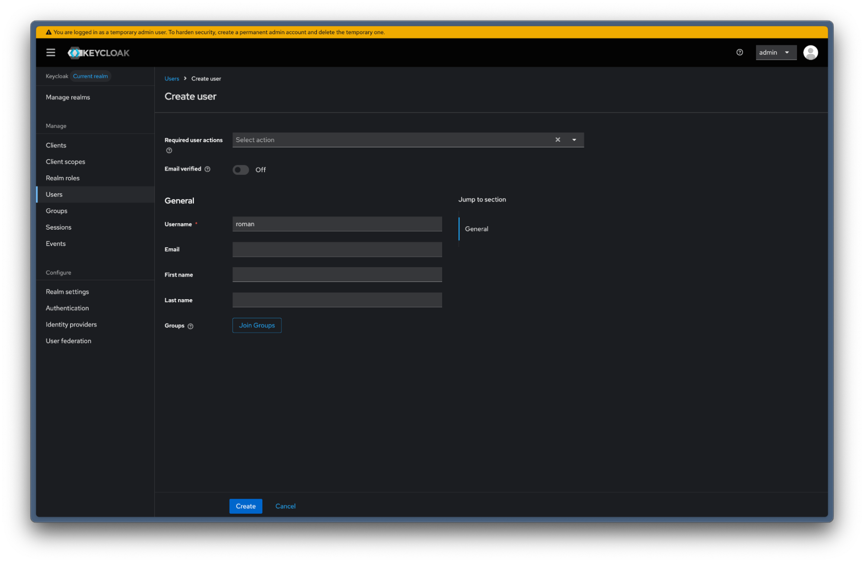Click into the First name input field
864x563 pixels.
[x=337, y=275]
